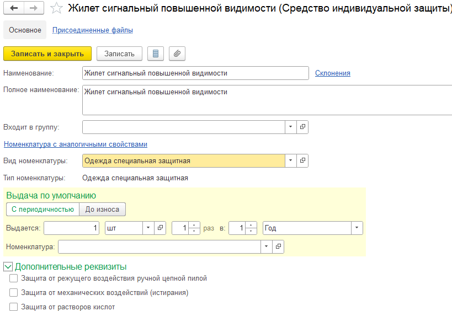The height and width of the screenshot is (311, 452).
Task: Select the 'До износа' issuance mode
Action: pos(102,209)
